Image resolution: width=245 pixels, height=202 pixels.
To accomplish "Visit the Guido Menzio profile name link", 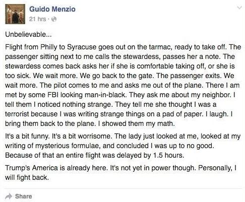I will [x=52, y=9].
